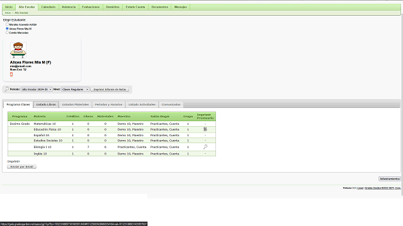Click the Legal footer link
Screen dimensions: 403x226
(360, 188)
